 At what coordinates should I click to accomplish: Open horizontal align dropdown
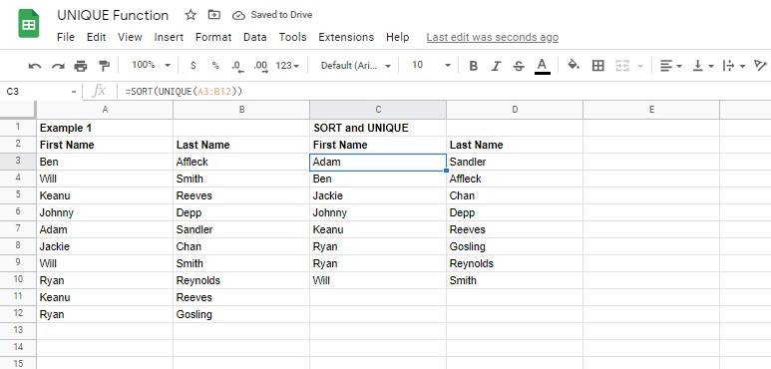670,66
